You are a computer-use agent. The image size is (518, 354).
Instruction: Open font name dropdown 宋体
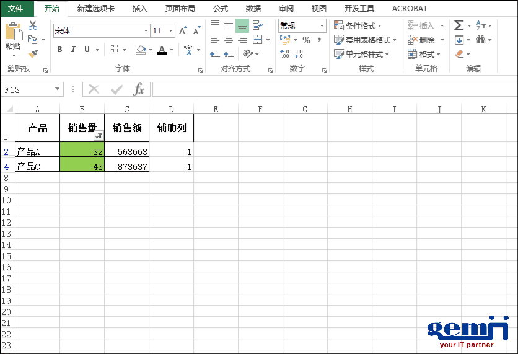[146, 31]
